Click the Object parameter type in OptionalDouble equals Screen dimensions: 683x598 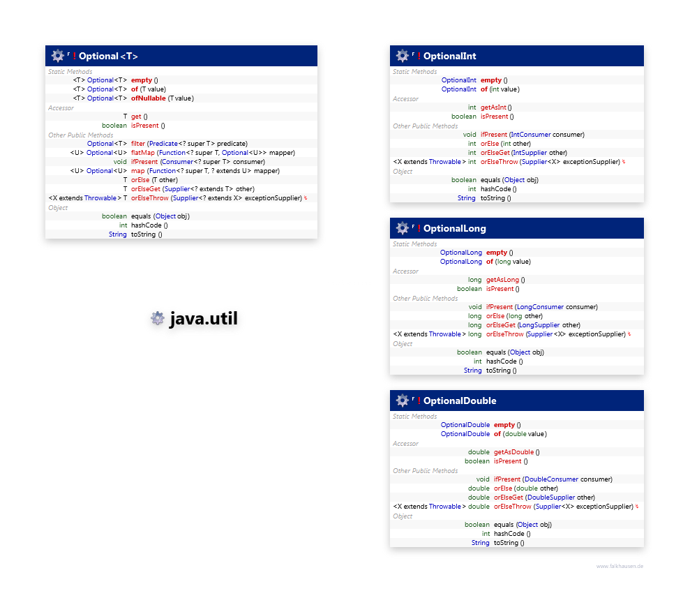pos(527,525)
